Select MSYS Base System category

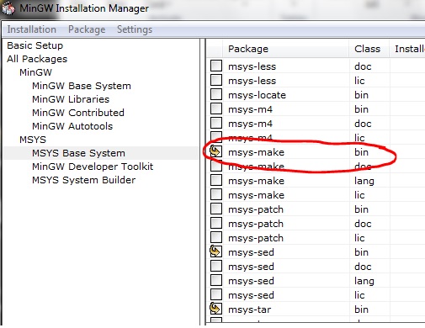coord(78,153)
